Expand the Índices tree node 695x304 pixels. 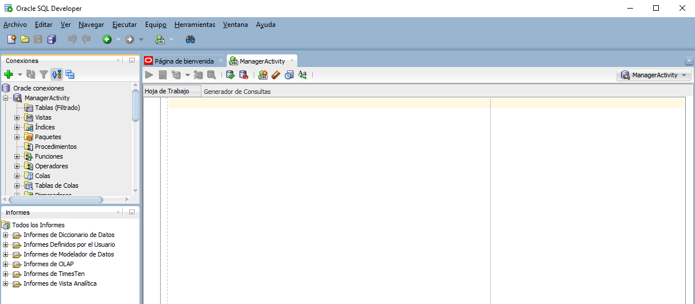click(x=17, y=127)
